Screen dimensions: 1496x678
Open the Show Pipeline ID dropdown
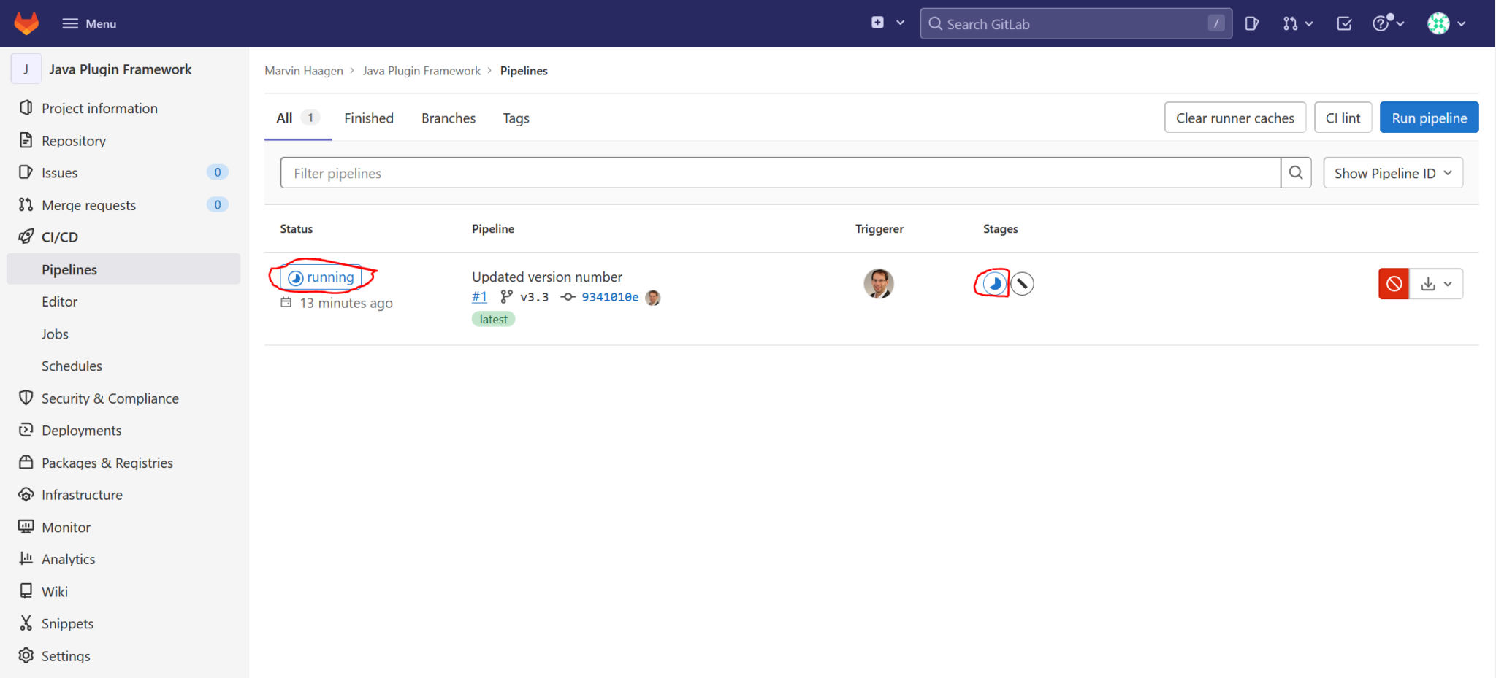coord(1392,172)
